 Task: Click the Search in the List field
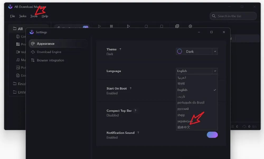(233, 16)
